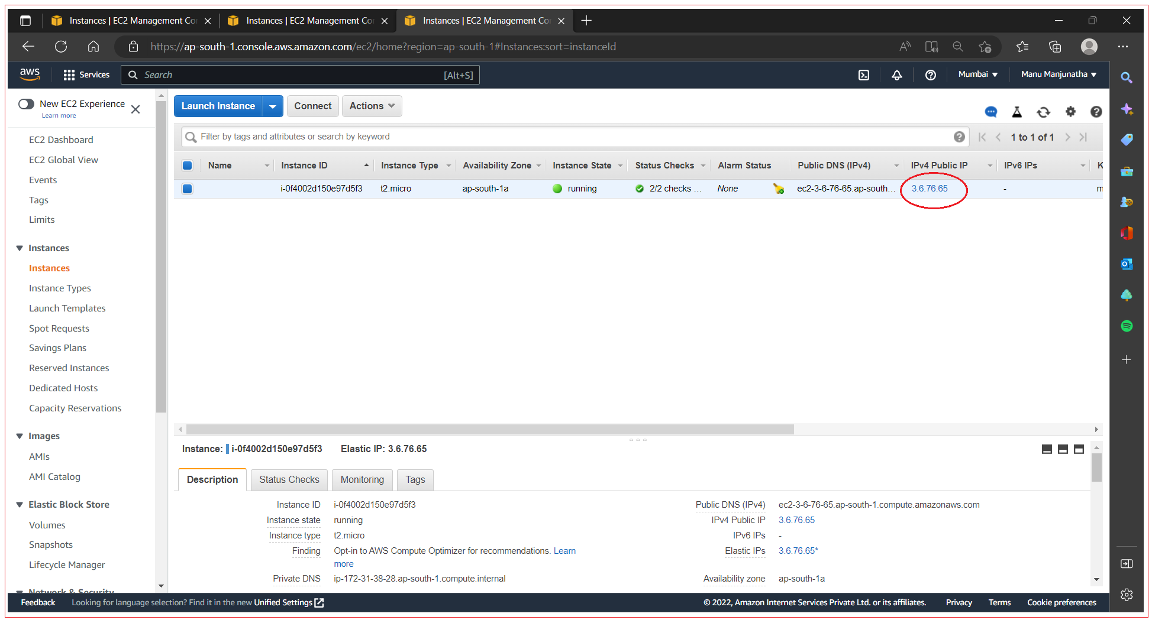Open Edge tools briefcase icon
This screenshot has width=1152, height=620.
coord(1127,171)
